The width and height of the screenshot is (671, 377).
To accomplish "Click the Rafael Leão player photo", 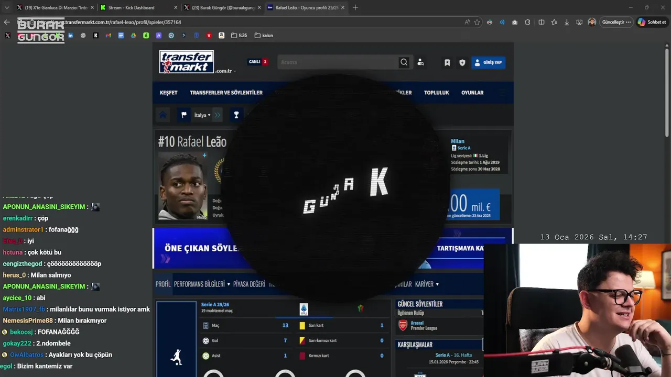I will [x=183, y=186].
